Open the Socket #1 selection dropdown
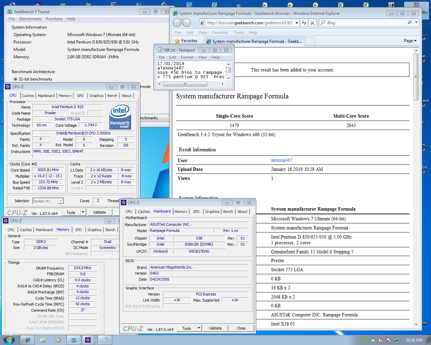Image resolution: width=431 pixels, height=345 pixels. click(61, 201)
